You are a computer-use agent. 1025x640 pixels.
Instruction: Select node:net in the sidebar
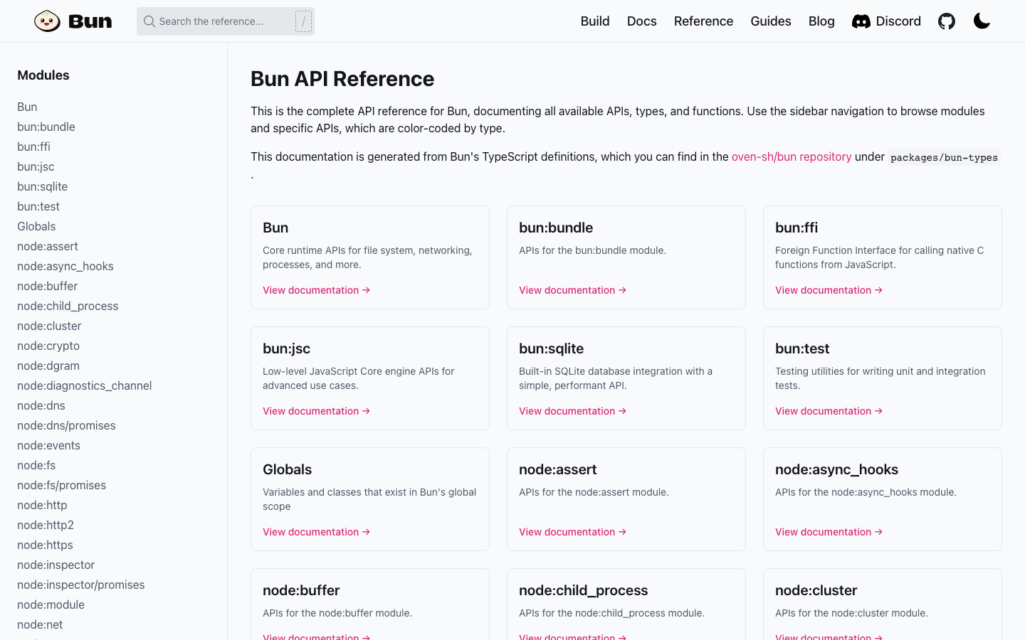pyautogui.click(x=40, y=624)
